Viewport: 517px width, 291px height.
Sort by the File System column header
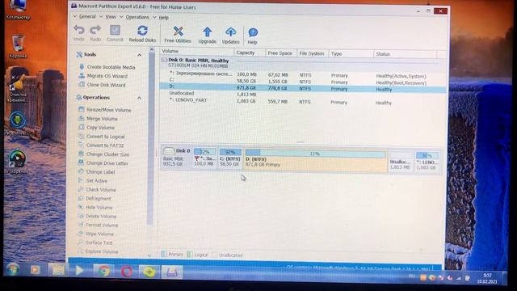(x=313, y=53)
